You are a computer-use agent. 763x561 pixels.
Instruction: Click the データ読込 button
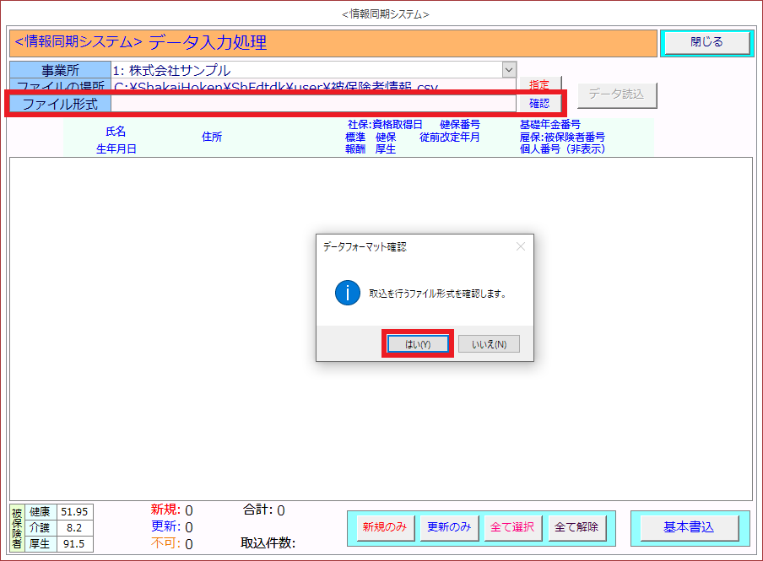pos(616,95)
